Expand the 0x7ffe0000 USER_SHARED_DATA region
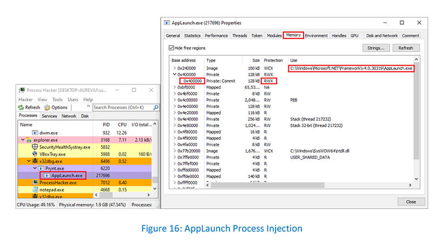Viewport: 443px width, 250px height. pyautogui.click(x=175, y=157)
